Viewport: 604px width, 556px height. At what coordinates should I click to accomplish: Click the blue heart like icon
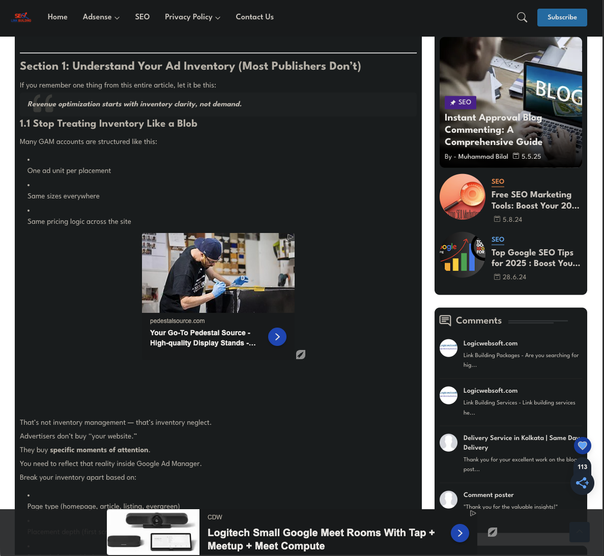tap(582, 446)
